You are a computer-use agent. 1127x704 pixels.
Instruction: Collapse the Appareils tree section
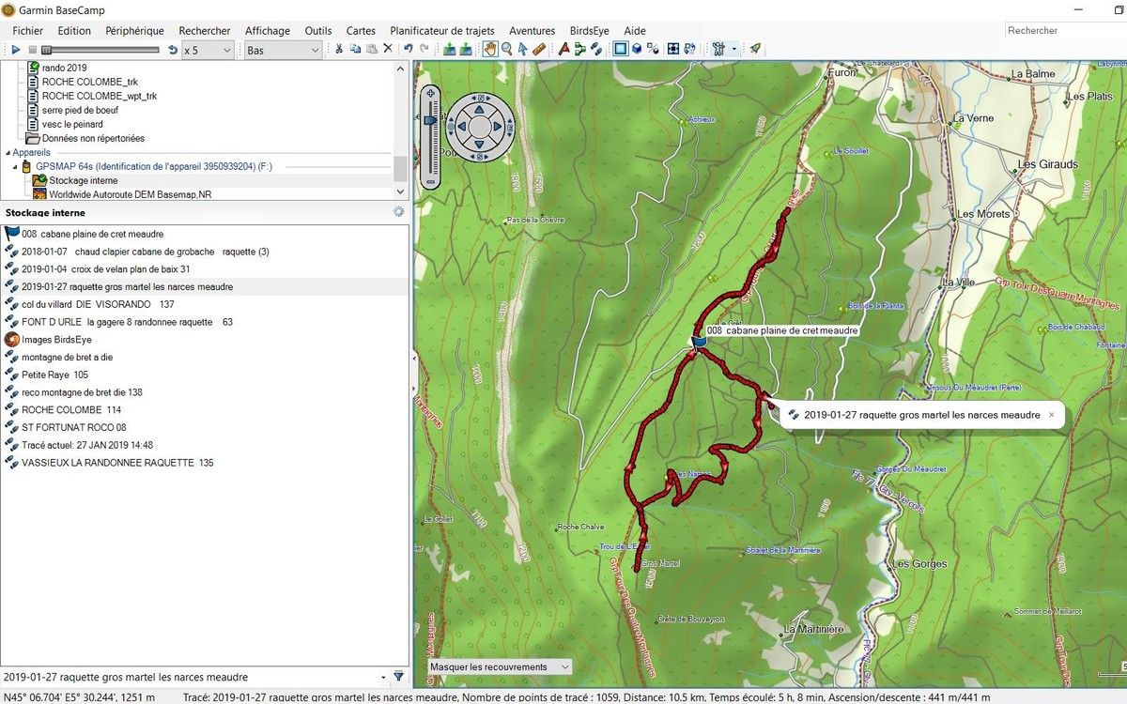tap(8, 152)
